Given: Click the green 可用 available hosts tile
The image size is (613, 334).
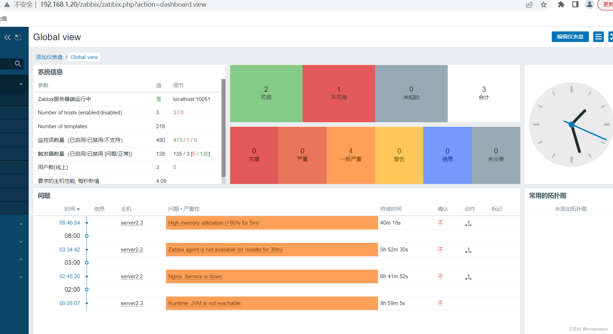Looking at the screenshot, I should [x=266, y=94].
